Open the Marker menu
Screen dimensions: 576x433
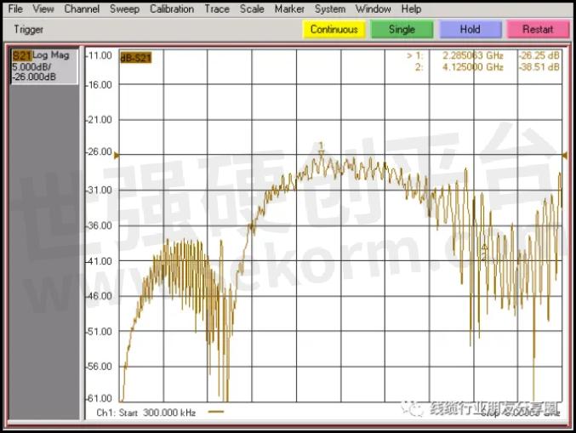(x=289, y=9)
